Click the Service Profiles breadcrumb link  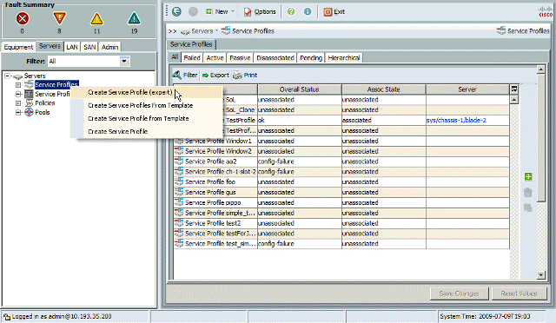pos(253,31)
